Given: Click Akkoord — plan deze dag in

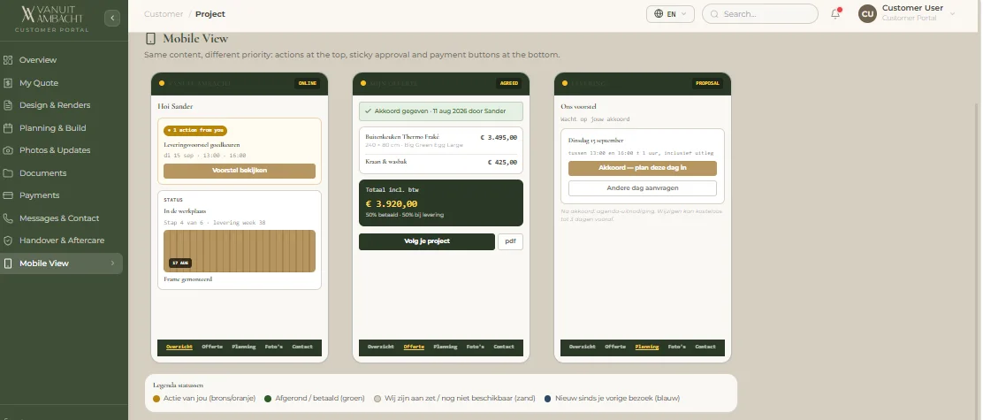Looking at the screenshot, I should (x=643, y=168).
